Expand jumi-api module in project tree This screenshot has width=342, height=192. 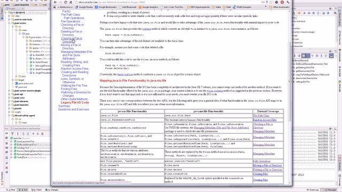pos(10,94)
